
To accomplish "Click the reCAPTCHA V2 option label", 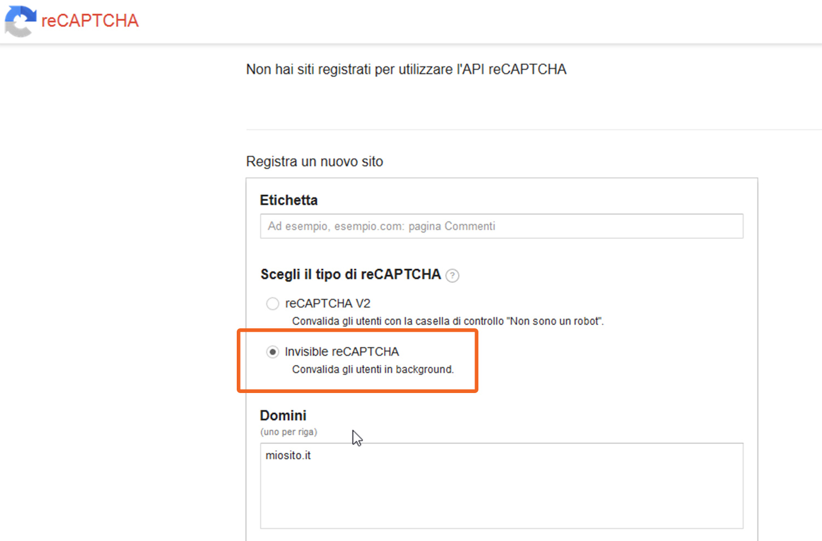I will point(328,303).
